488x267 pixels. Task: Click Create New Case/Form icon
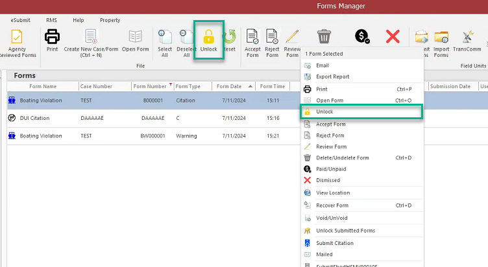pos(90,39)
